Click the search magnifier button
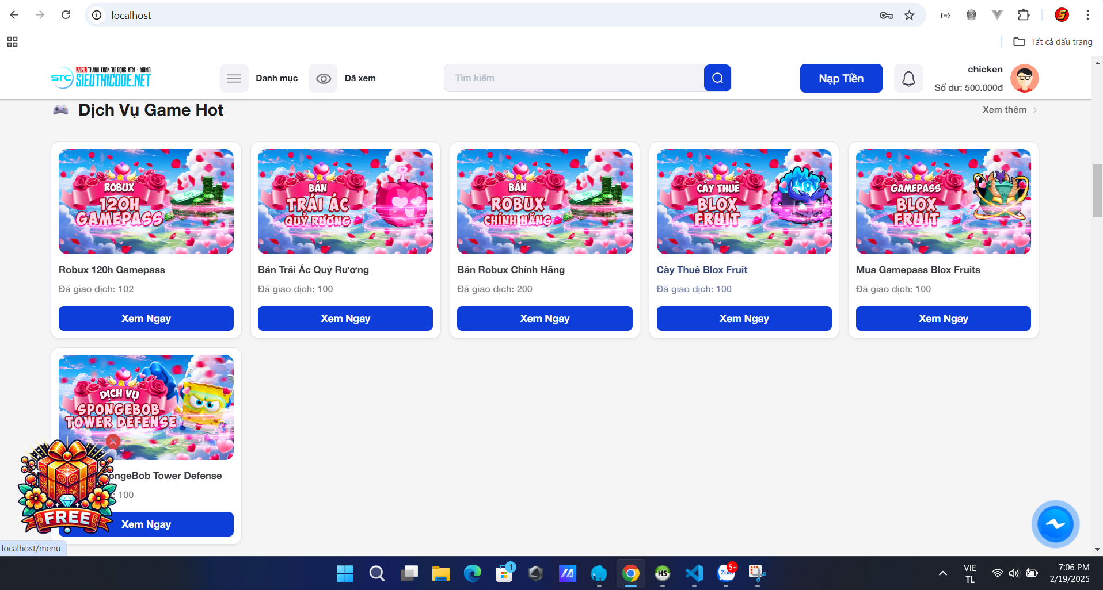Image resolution: width=1103 pixels, height=590 pixels. (717, 78)
